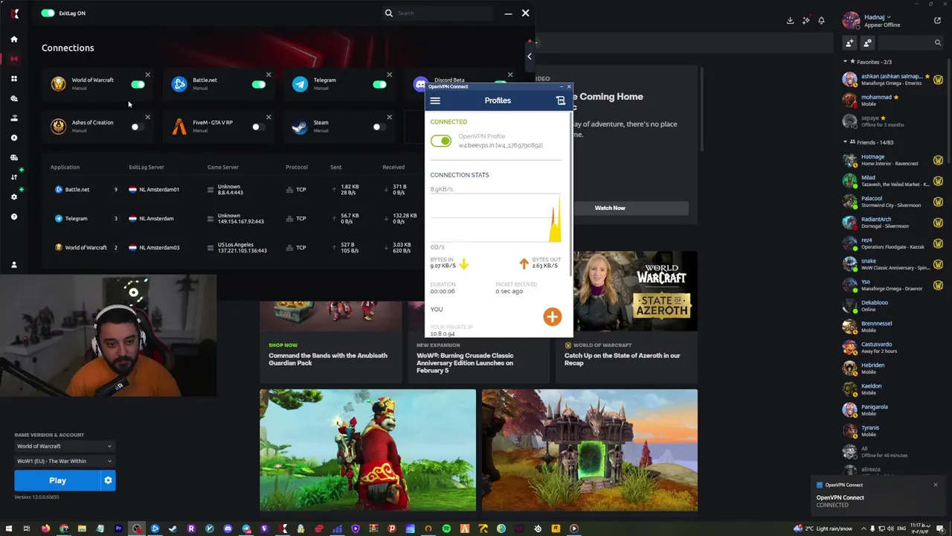
Task: Remove World of Warcraft connection card
Action: pyautogui.click(x=147, y=74)
